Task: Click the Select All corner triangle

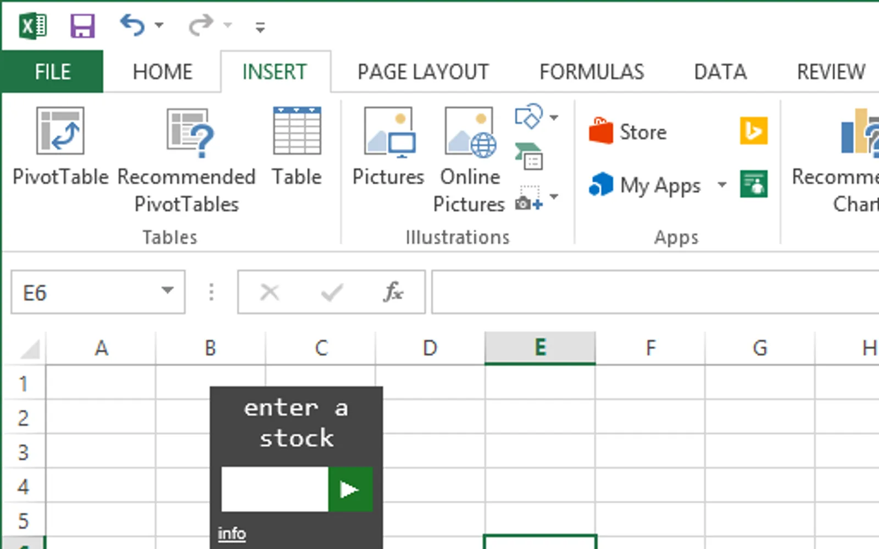Action: pos(30,349)
